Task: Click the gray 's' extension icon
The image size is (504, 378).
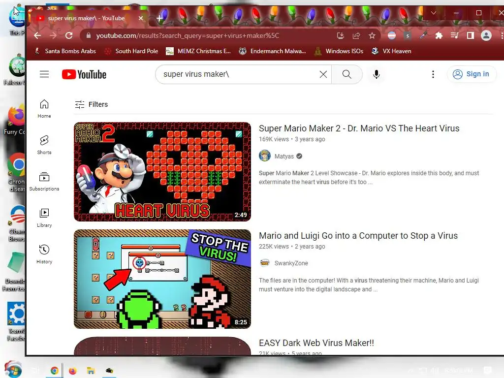Action: pos(407,35)
